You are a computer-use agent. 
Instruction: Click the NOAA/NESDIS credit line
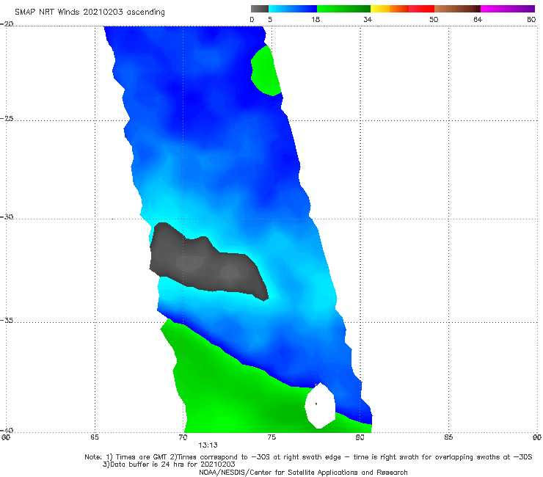[303, 473]
